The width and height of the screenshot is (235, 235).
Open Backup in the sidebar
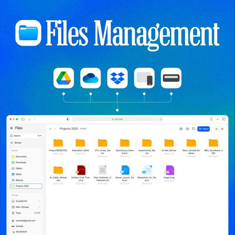[26, 180]
